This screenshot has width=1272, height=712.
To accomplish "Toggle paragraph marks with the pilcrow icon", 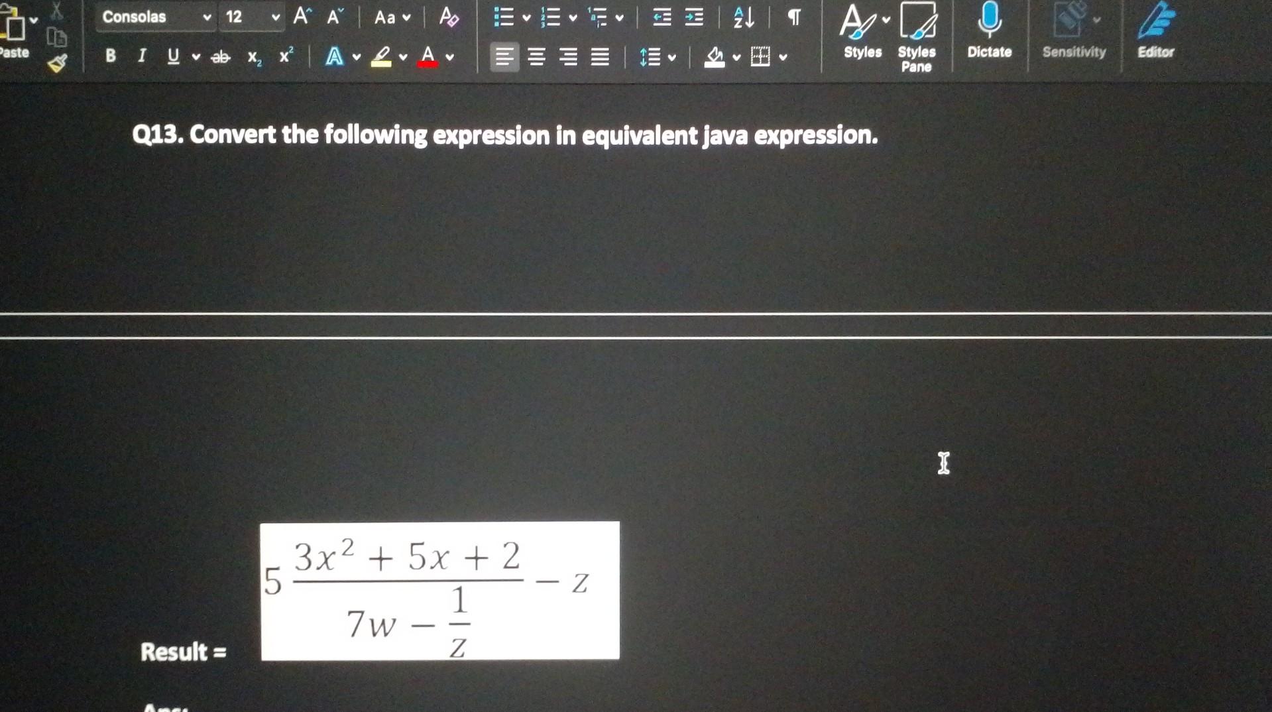I will pyautogui.click(x=795, y=18).
